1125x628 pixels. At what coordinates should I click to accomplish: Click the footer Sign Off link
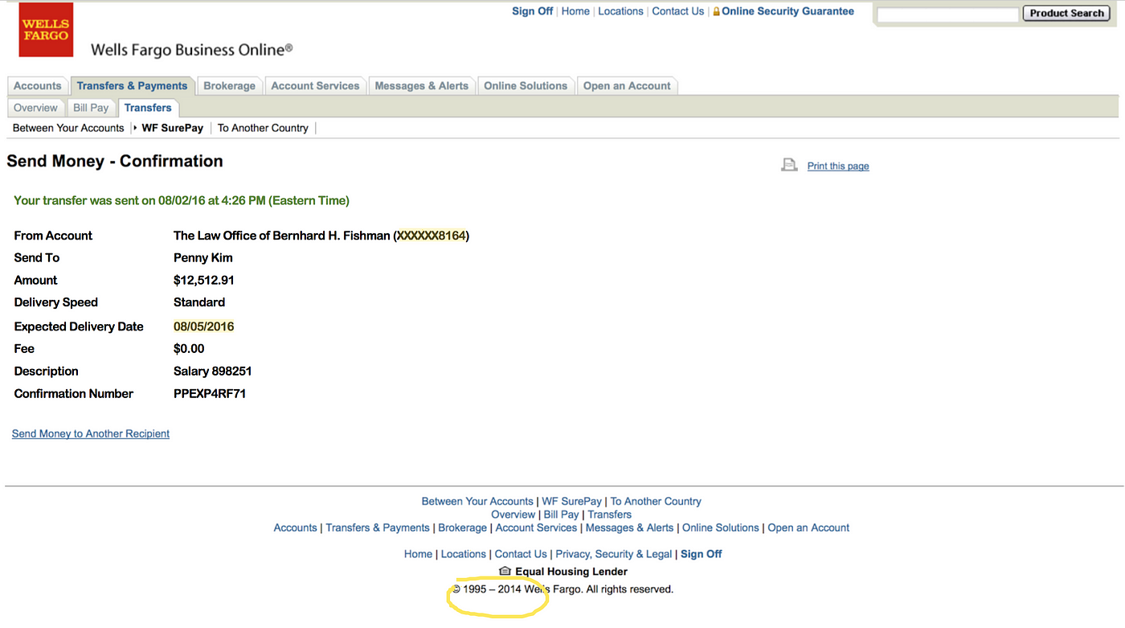(x=701, y=554)
